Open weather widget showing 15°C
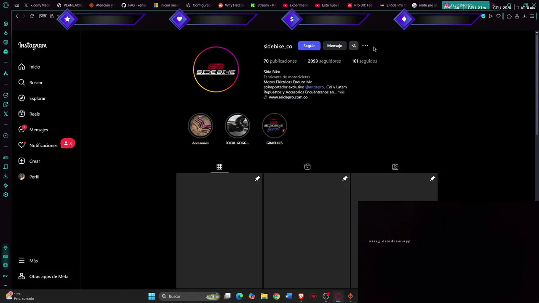 pos(19,296)
